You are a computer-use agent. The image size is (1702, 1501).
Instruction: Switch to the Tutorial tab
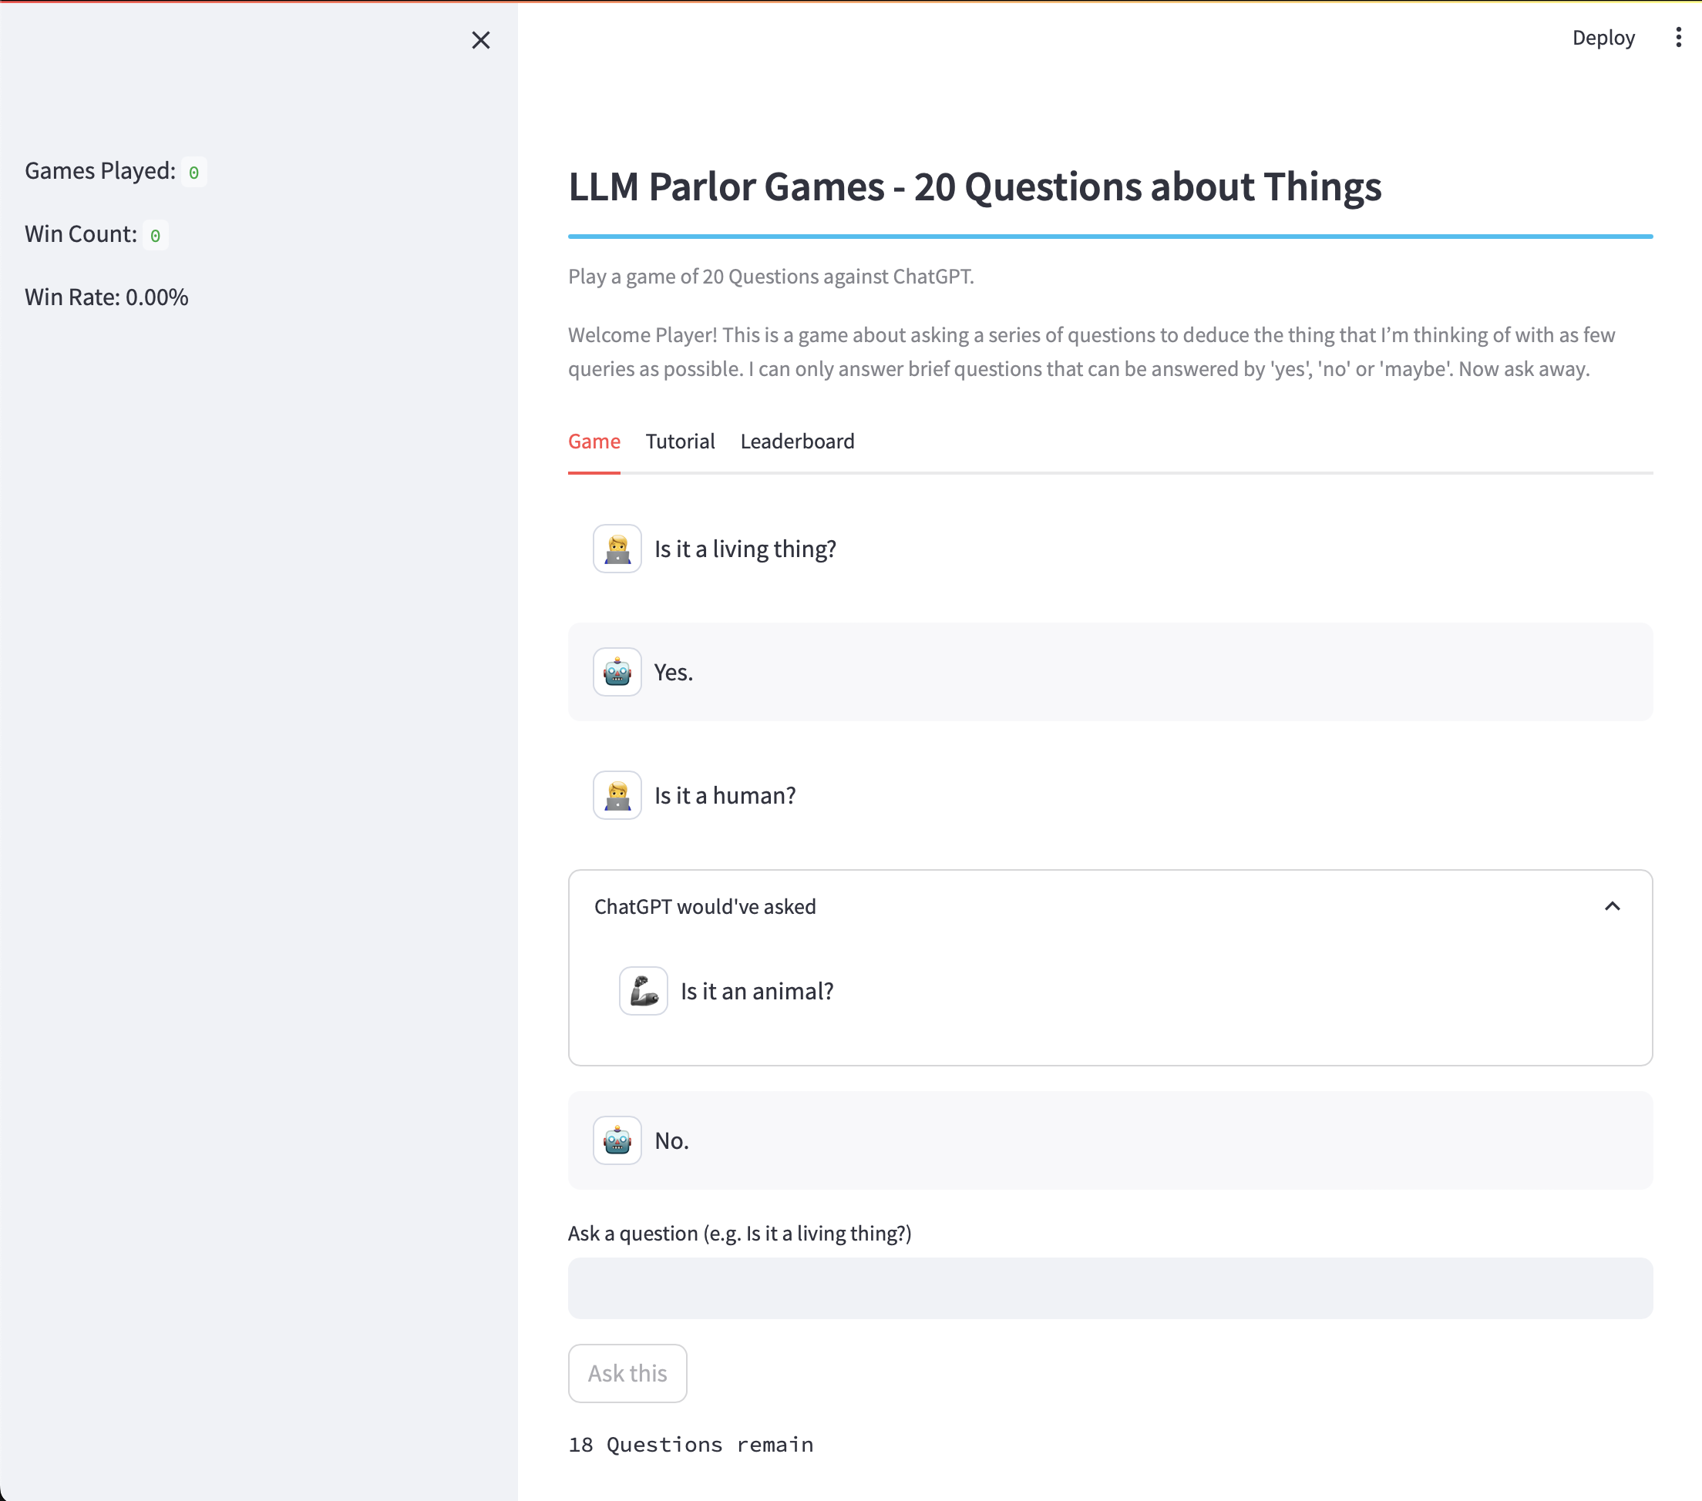[x=679, y=442]
